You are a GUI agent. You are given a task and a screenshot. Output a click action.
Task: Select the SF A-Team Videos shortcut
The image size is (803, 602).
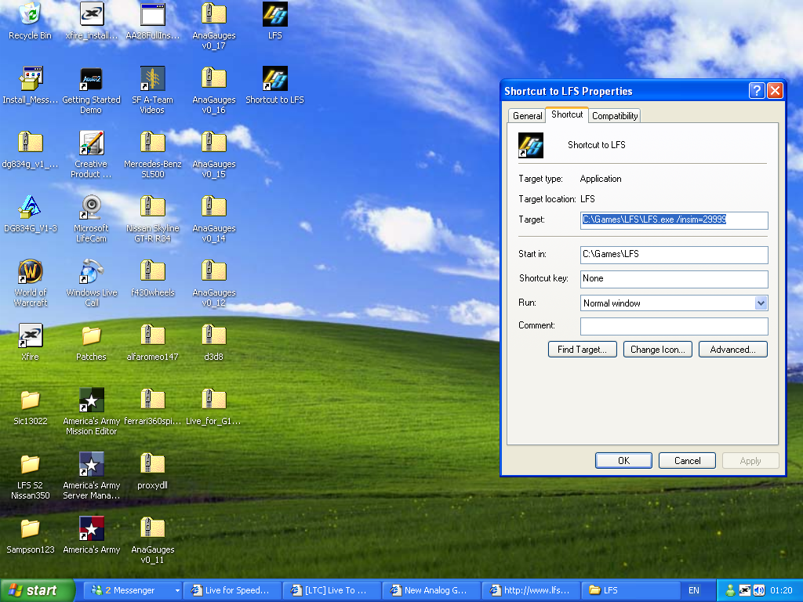coord(153,90)
